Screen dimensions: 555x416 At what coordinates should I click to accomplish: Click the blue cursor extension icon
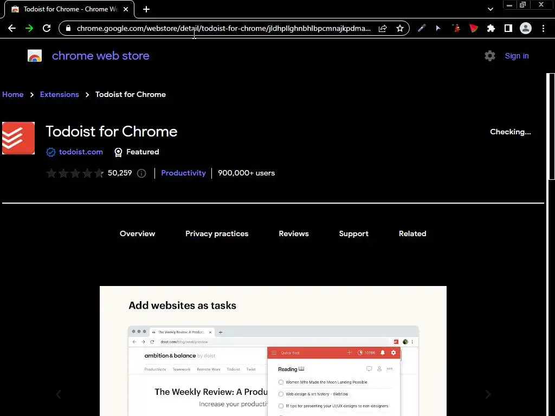(x=438, y=28)
